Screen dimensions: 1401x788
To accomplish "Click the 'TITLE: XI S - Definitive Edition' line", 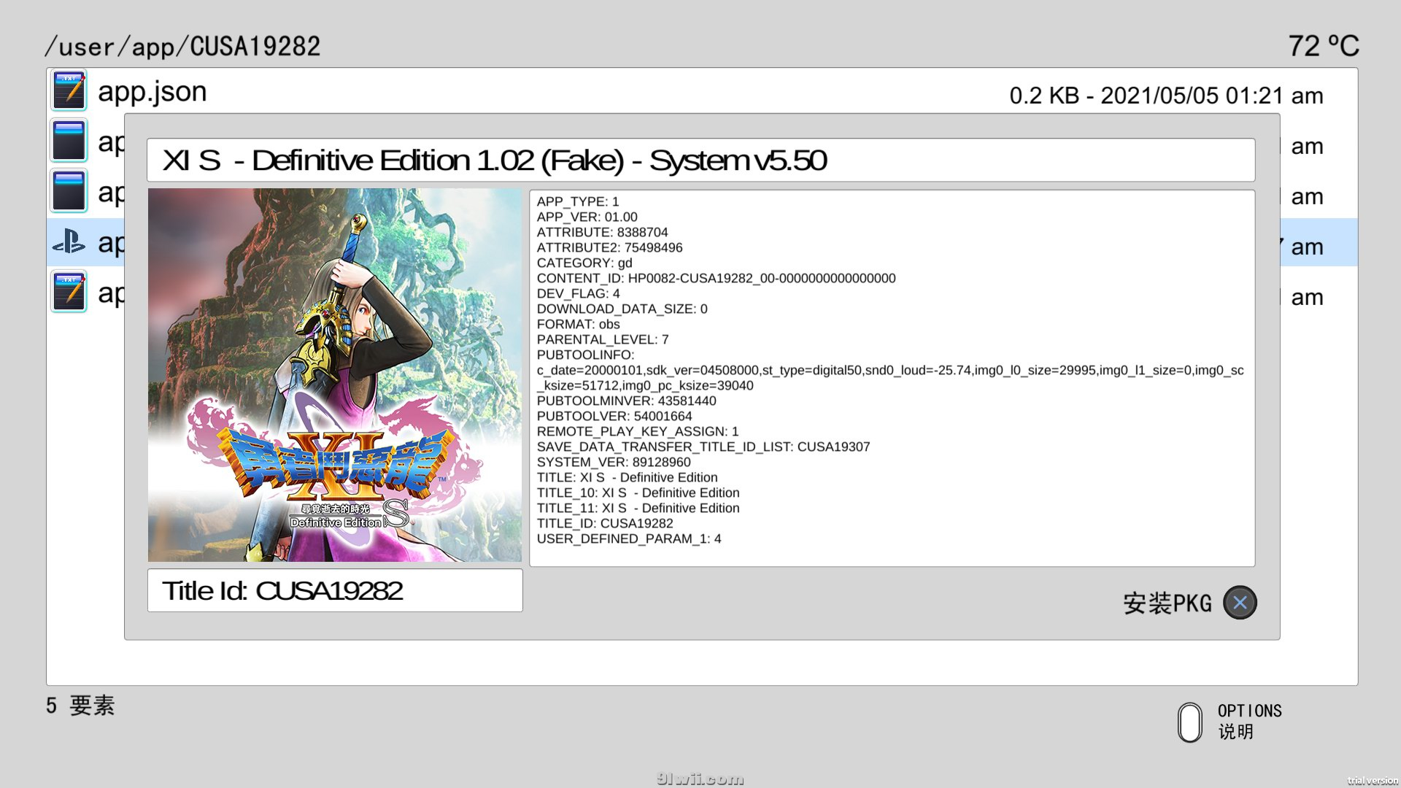I will tap(628, 477).
